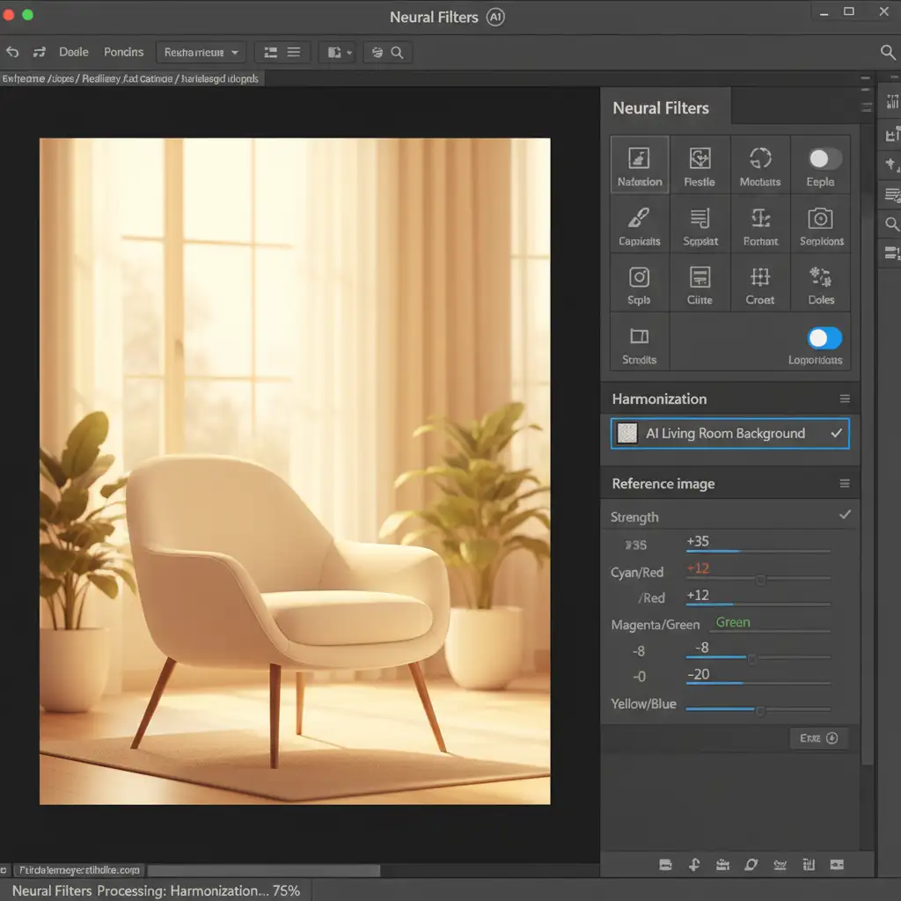Viewport: 901px width, 901px height.
Task: Open the Harmonization panel menu
Action: click(845, 399)
